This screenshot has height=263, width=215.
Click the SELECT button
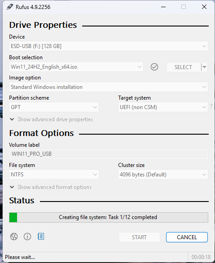point(184,67)
